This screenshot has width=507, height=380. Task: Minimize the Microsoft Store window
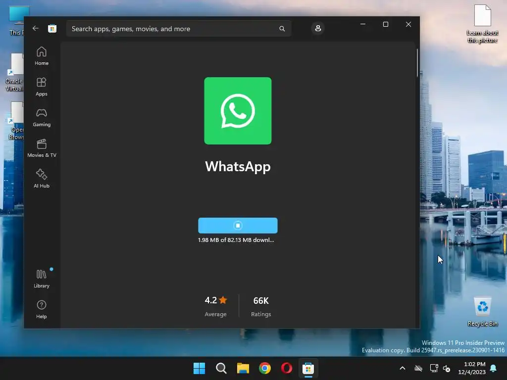click(363, 24)
